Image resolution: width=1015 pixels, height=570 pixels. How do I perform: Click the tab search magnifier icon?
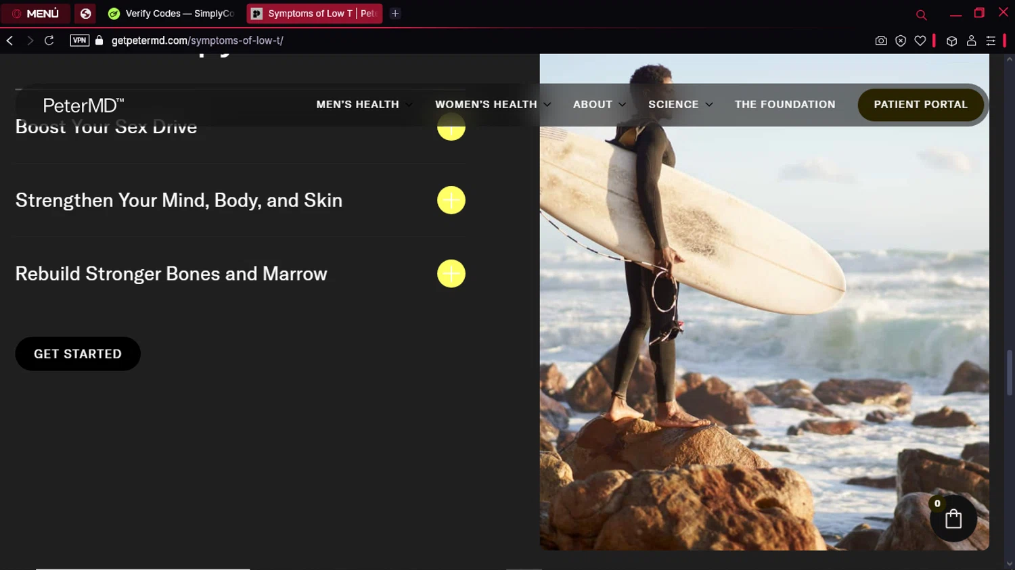(921, 14)
